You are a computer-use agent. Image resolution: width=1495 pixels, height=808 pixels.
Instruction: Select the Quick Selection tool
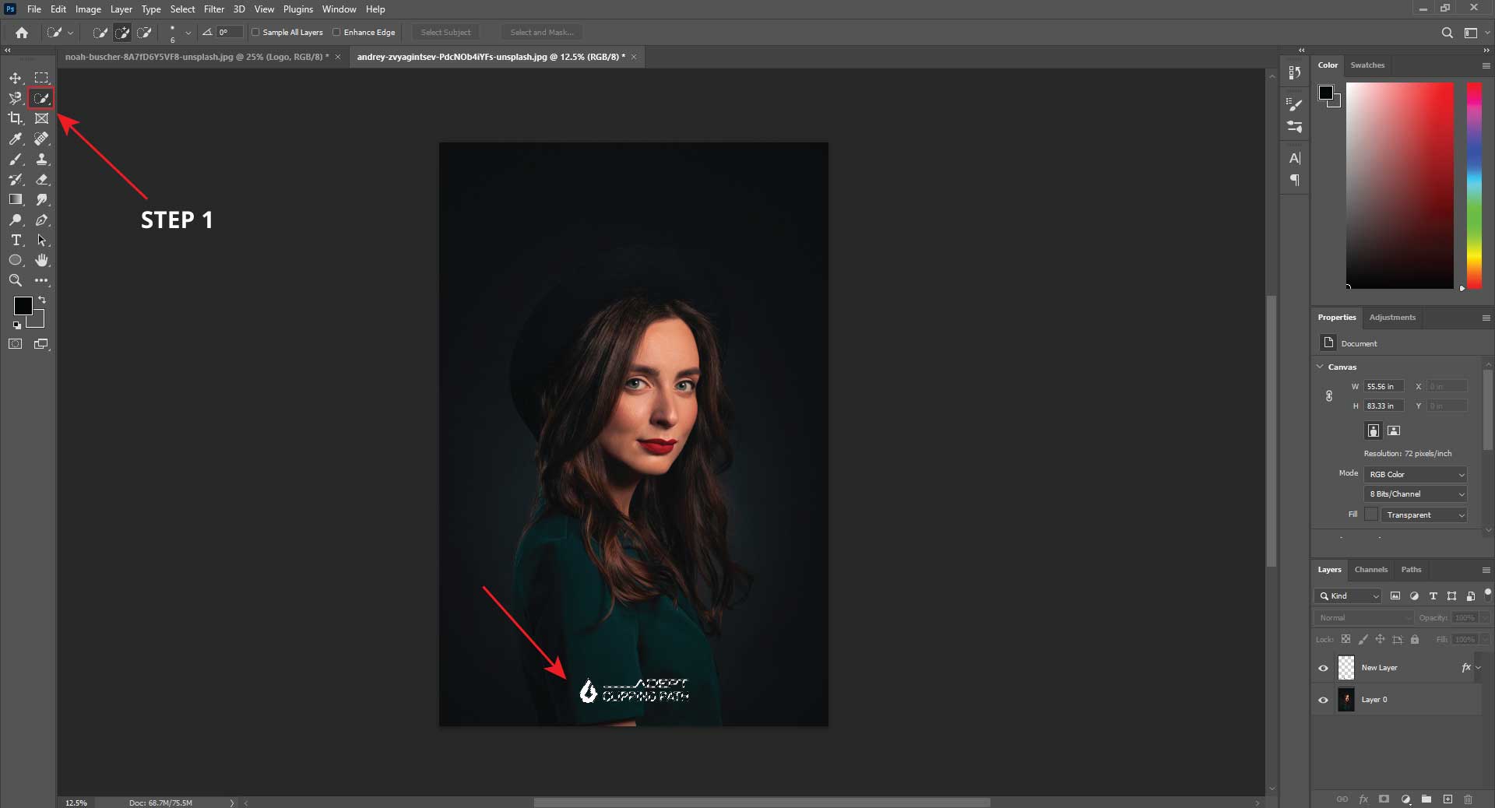pos(41,98)
